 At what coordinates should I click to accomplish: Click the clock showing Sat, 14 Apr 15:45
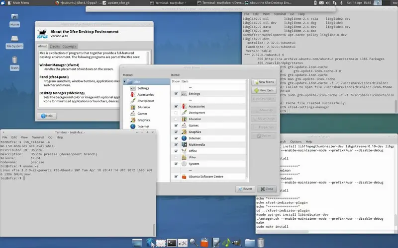[x=359, y=3]
